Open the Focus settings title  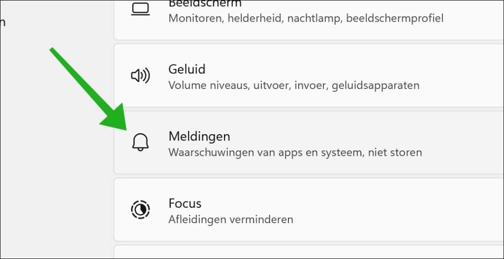(185, 203)
